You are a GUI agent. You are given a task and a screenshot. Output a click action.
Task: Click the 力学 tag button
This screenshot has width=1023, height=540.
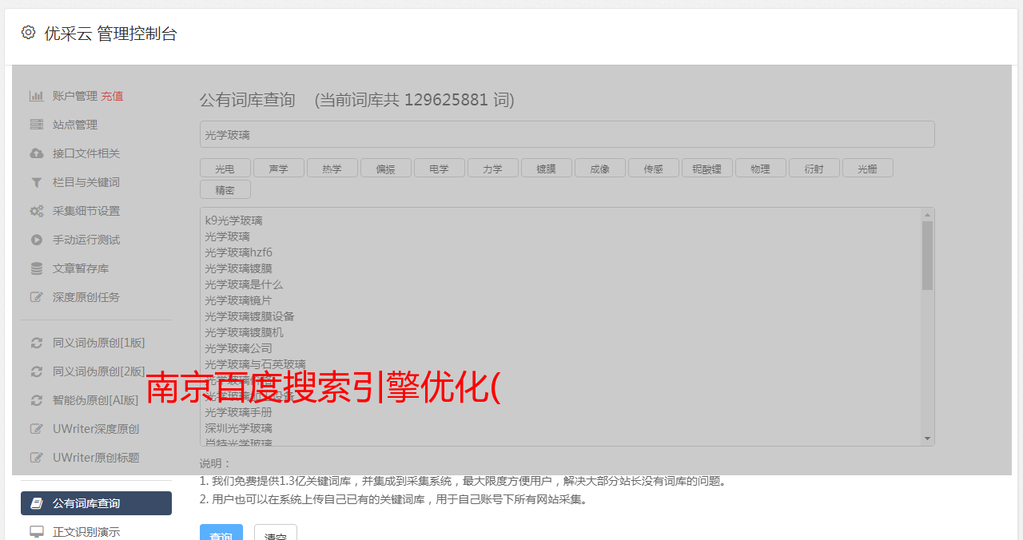tap(492, 168)
